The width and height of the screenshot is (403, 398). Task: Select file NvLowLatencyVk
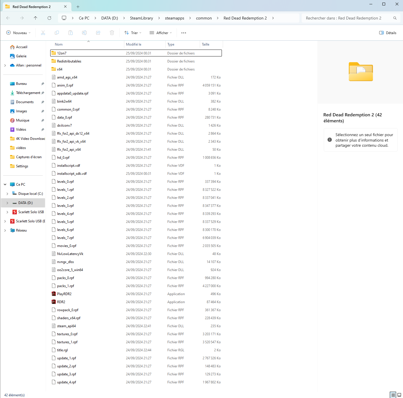tap(136, 254)
